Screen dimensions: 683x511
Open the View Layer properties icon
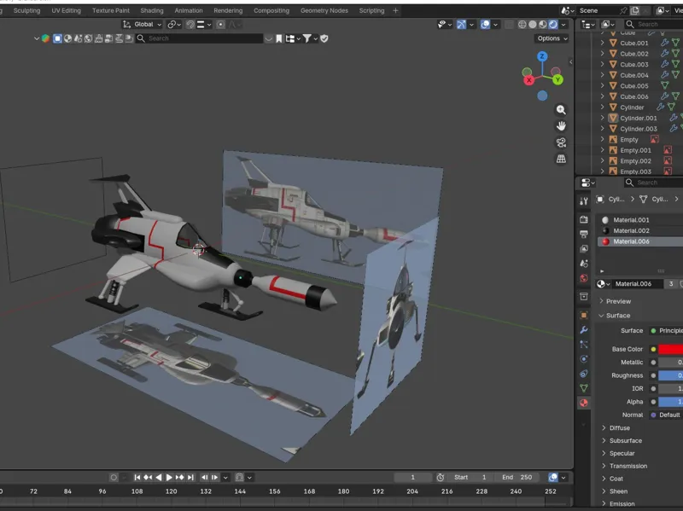tap(584, 248)
